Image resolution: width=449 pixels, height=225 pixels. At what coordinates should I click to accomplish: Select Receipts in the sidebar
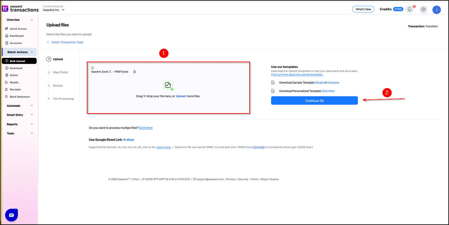15,90
